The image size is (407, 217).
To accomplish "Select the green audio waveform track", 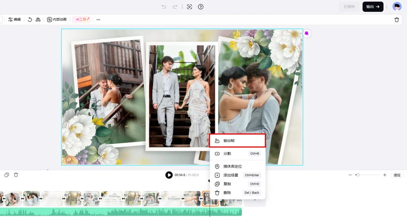I will pyautogui.click(x=120, y=212).
